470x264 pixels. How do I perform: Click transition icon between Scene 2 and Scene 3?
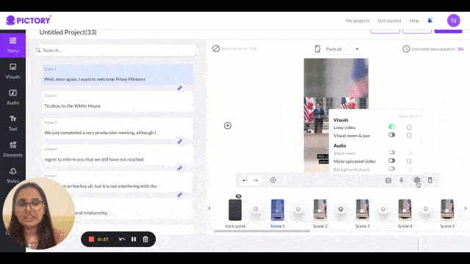click(341, 209)
